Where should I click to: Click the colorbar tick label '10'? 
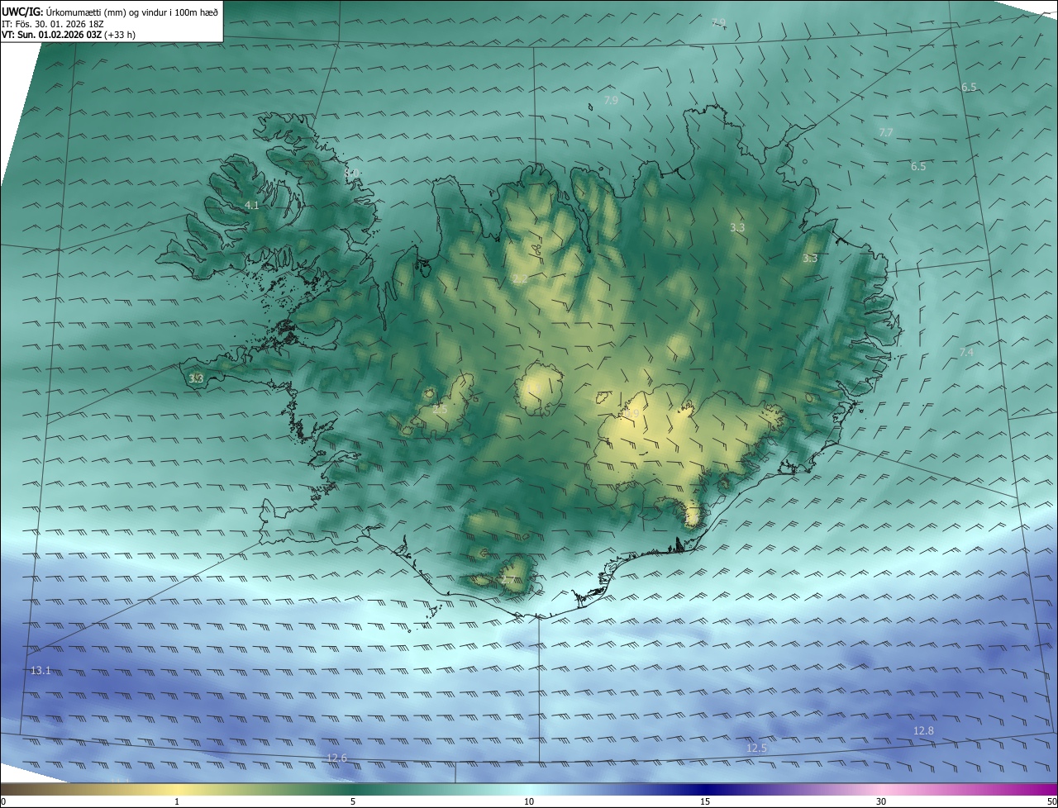[529, 801]
